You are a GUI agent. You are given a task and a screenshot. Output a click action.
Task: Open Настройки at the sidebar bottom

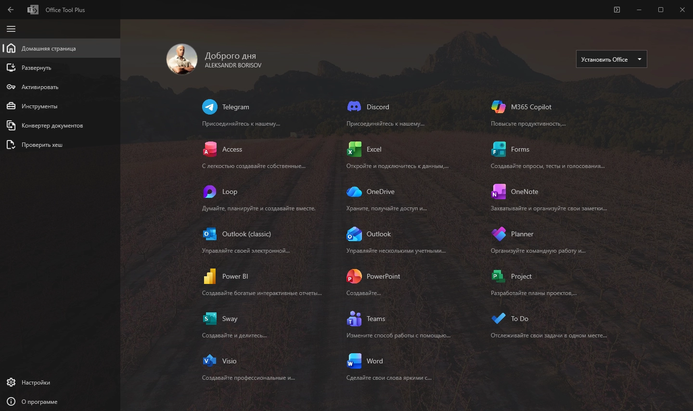pos(60,382)
